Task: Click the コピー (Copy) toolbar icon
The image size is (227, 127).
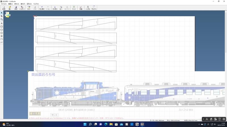Action: coord(61,8)
